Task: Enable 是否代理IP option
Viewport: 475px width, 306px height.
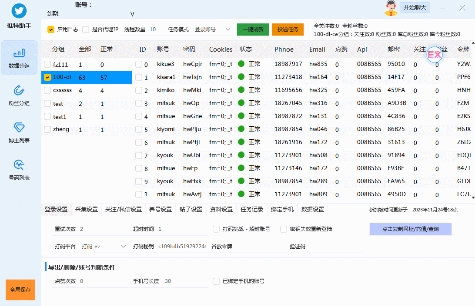Action: pos(86,30)
